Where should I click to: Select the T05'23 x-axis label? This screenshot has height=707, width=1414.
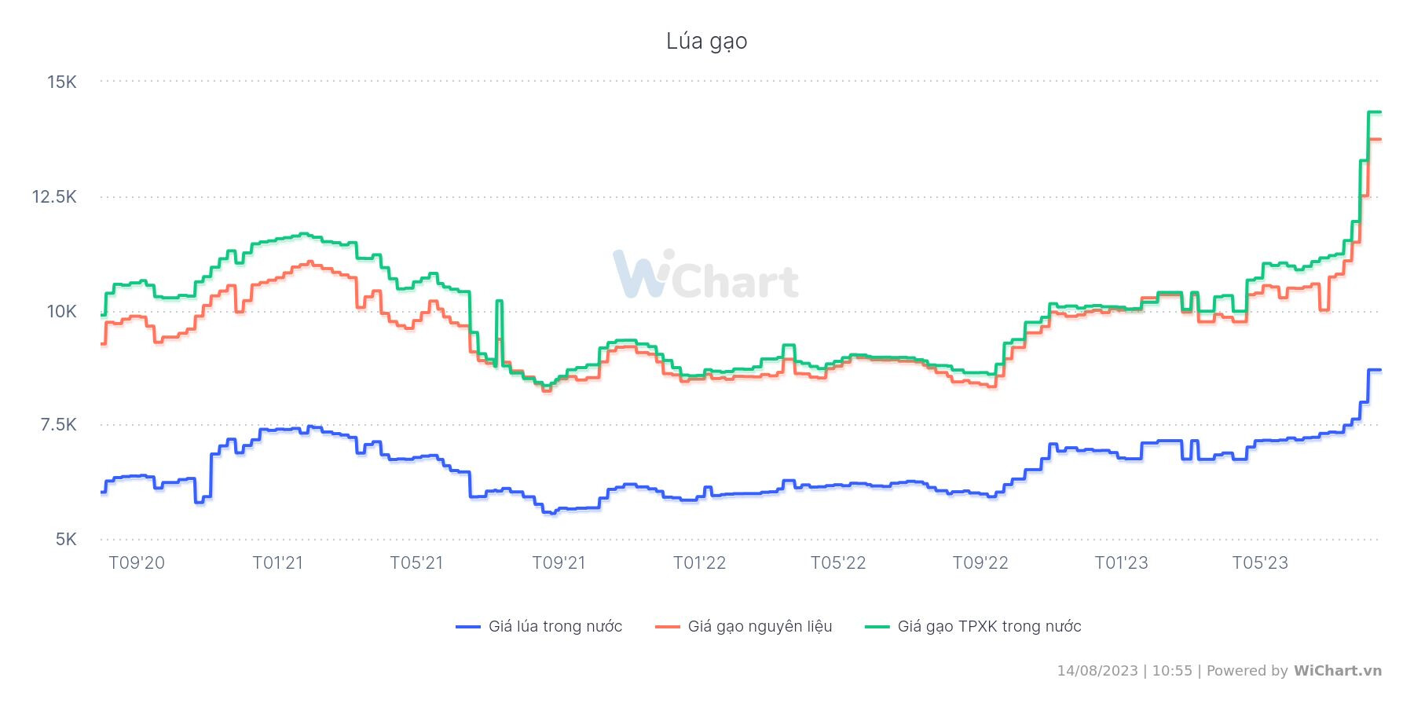[1260, 563]
